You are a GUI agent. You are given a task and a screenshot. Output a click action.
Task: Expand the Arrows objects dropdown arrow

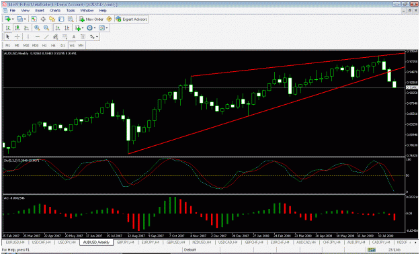pyautogui.click(x=97, y=37)
